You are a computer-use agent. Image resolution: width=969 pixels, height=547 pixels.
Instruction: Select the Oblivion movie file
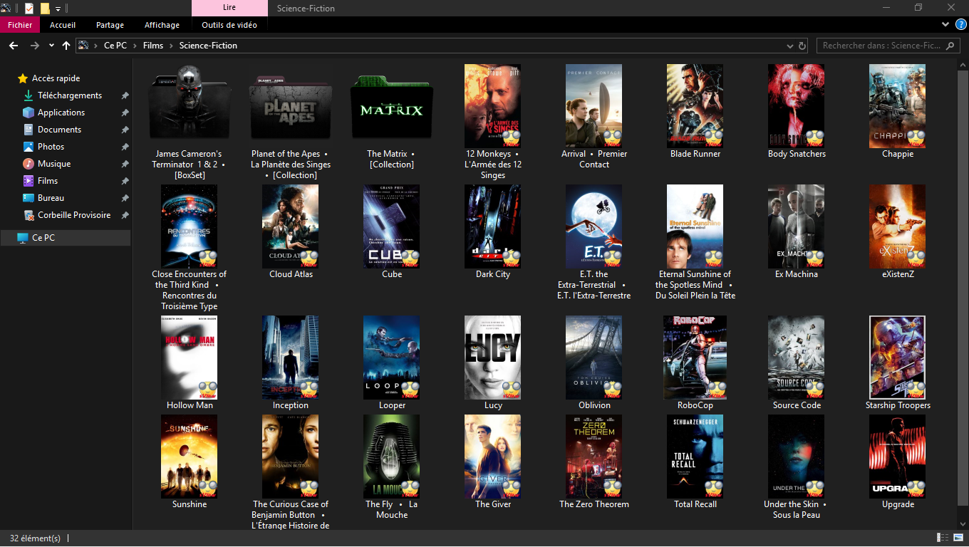[x=594, y=358]
